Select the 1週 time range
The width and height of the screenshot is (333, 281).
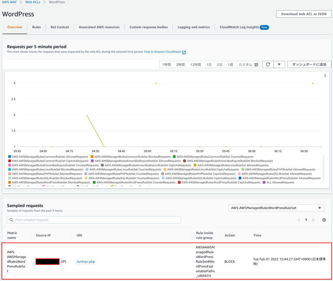(x=230, y=65)
